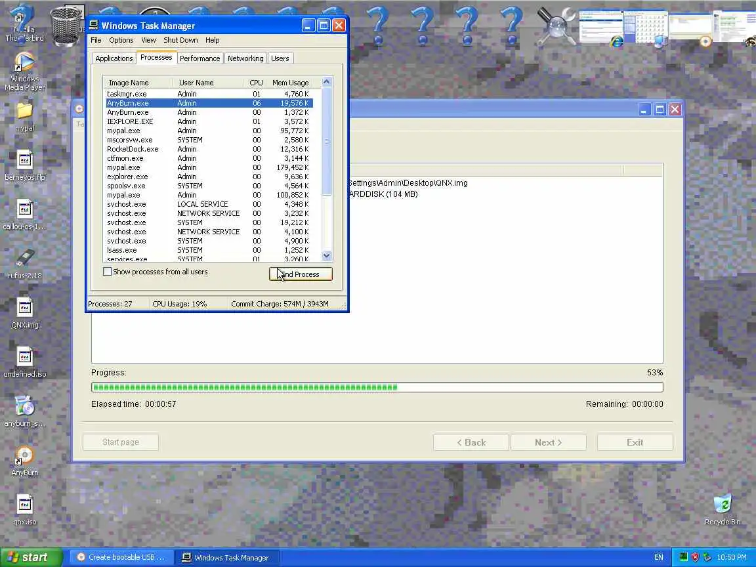756x567 pixels.
Task: Click the process list scroll up arrow
Action: pyautogui.click(x=326, y=82)
